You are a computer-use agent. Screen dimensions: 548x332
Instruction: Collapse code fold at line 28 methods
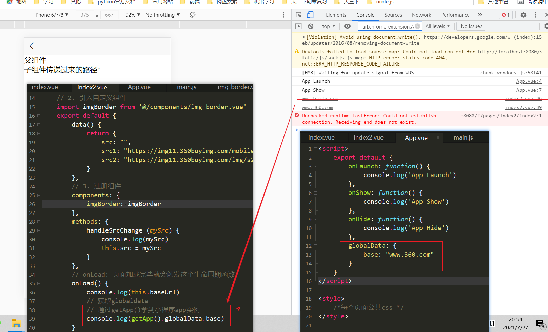point(39,222)
